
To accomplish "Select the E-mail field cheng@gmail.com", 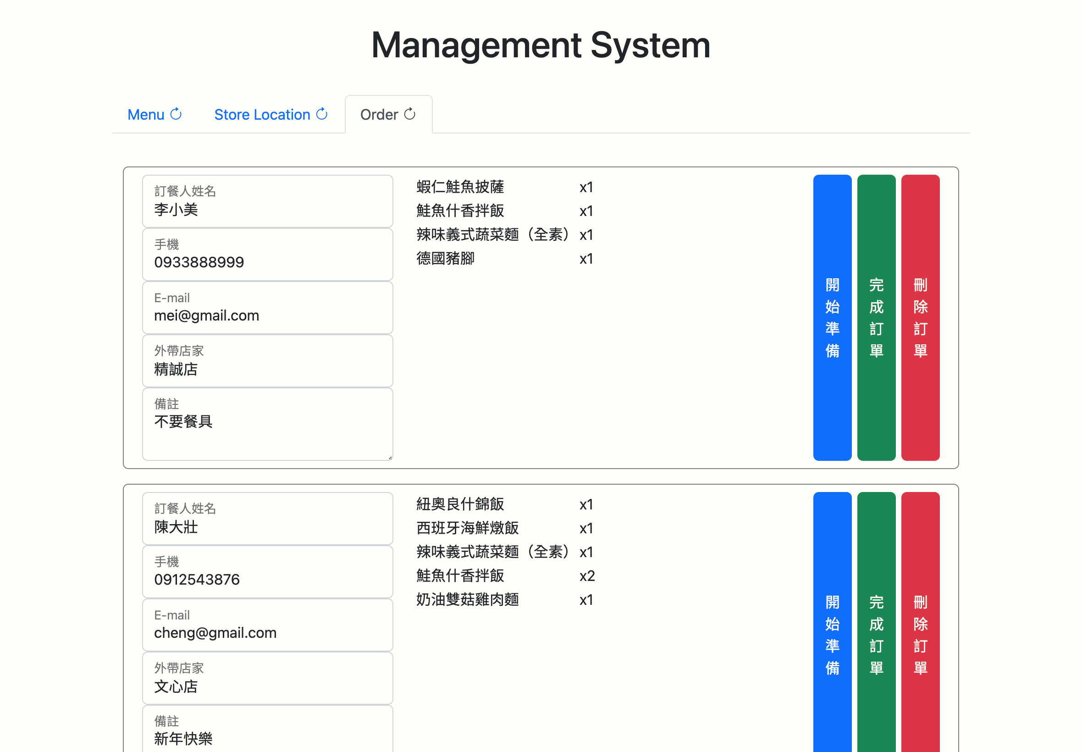I will (268, 625).
